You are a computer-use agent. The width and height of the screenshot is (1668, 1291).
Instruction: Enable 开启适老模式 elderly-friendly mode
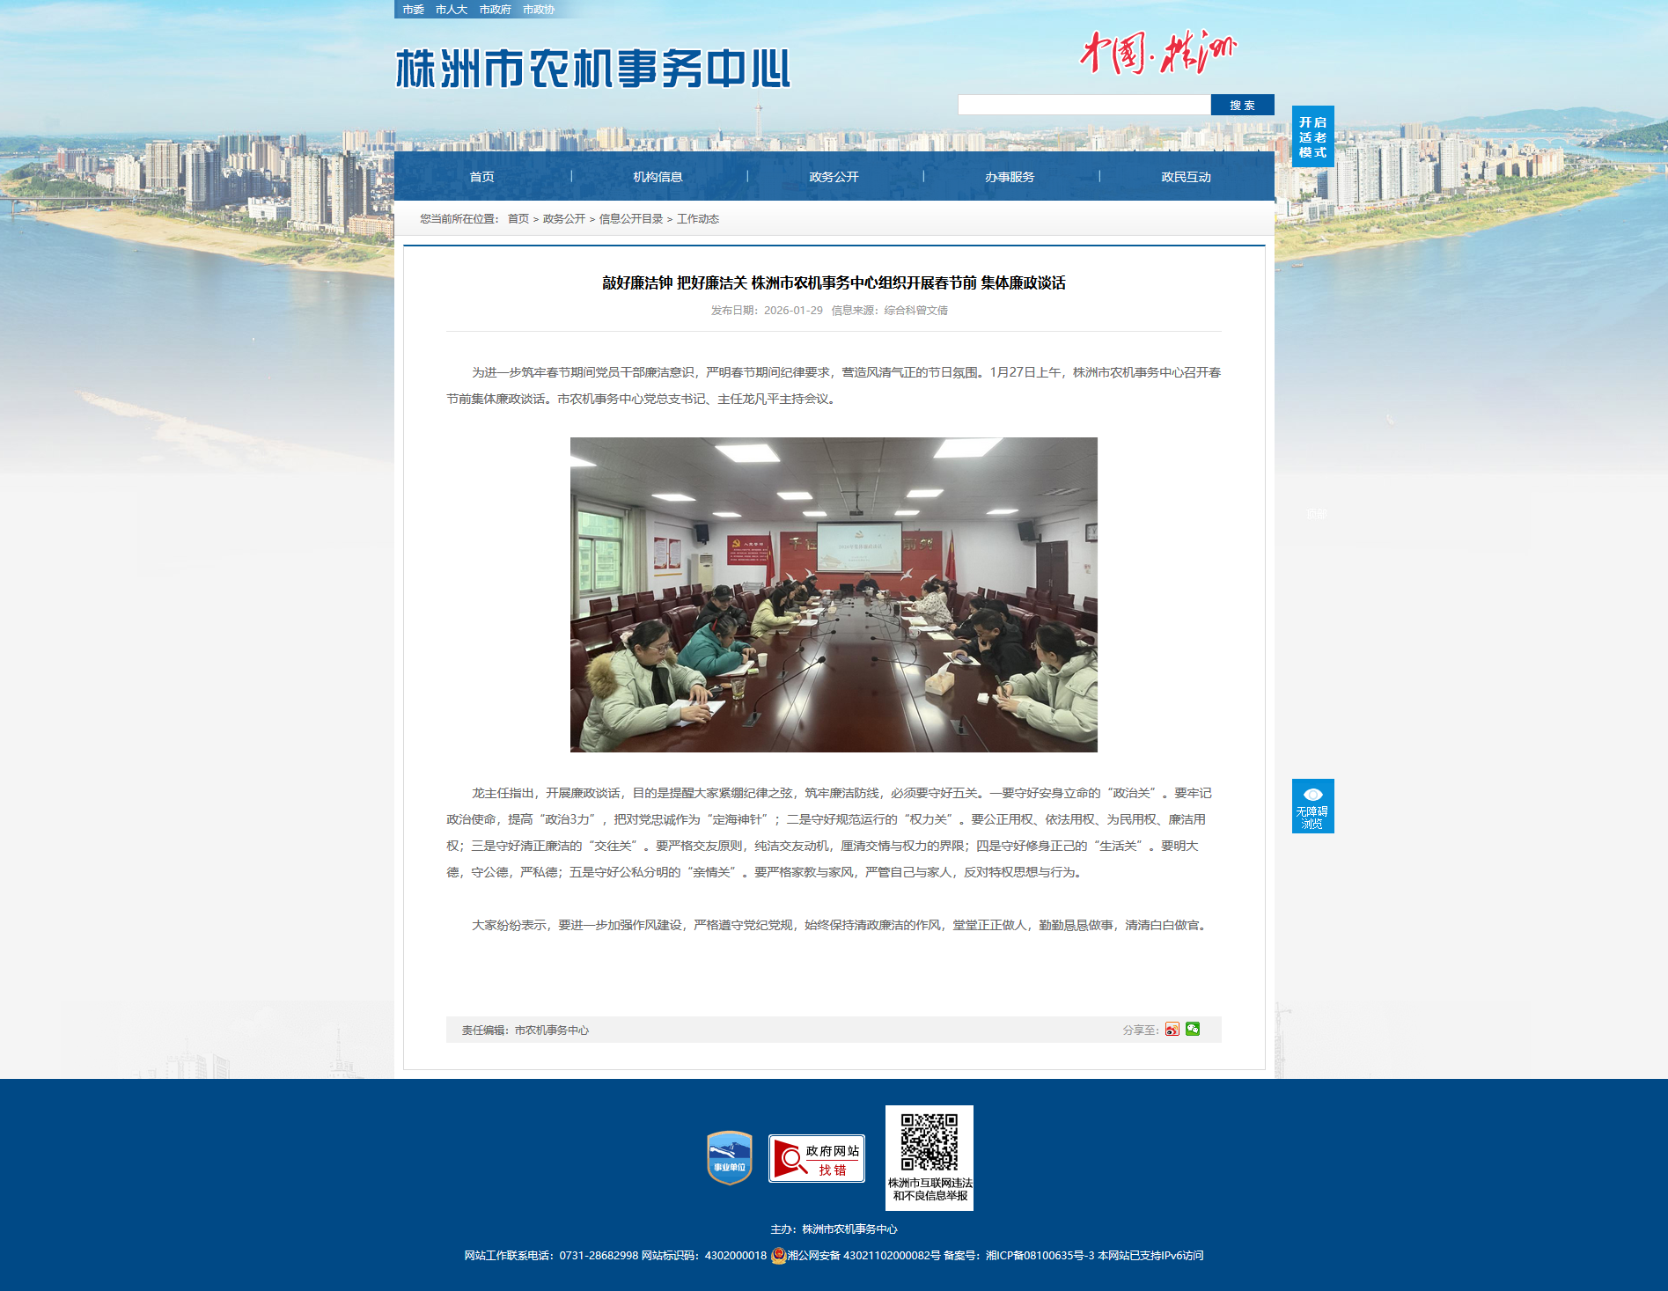[1312, 137]
